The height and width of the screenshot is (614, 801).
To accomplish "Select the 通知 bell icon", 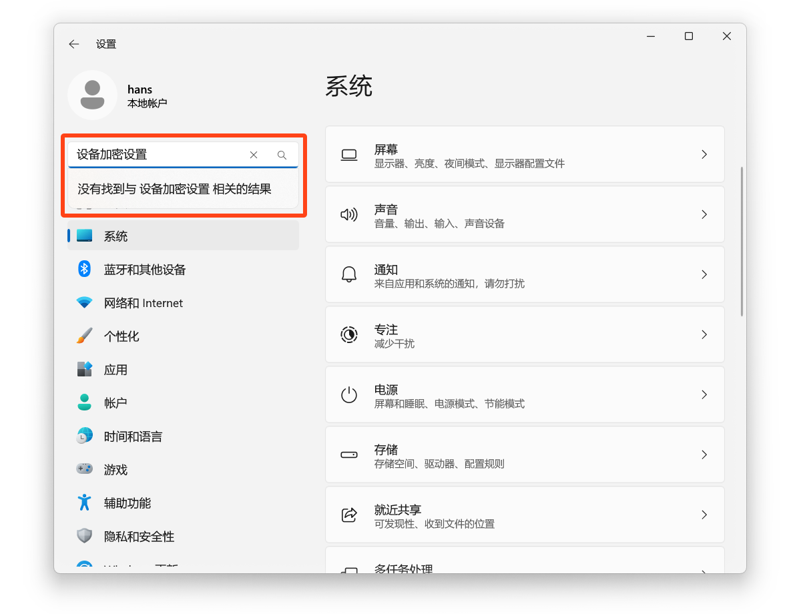I will click(x=349, y=274).
